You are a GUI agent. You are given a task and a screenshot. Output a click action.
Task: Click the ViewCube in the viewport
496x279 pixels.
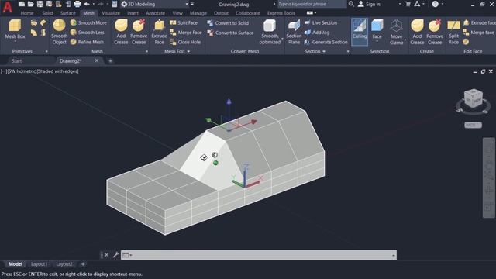(474, 99)
